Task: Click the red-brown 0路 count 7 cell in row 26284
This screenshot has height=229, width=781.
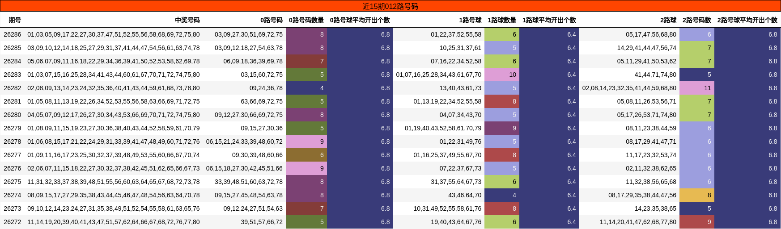Action: (306, 61)
